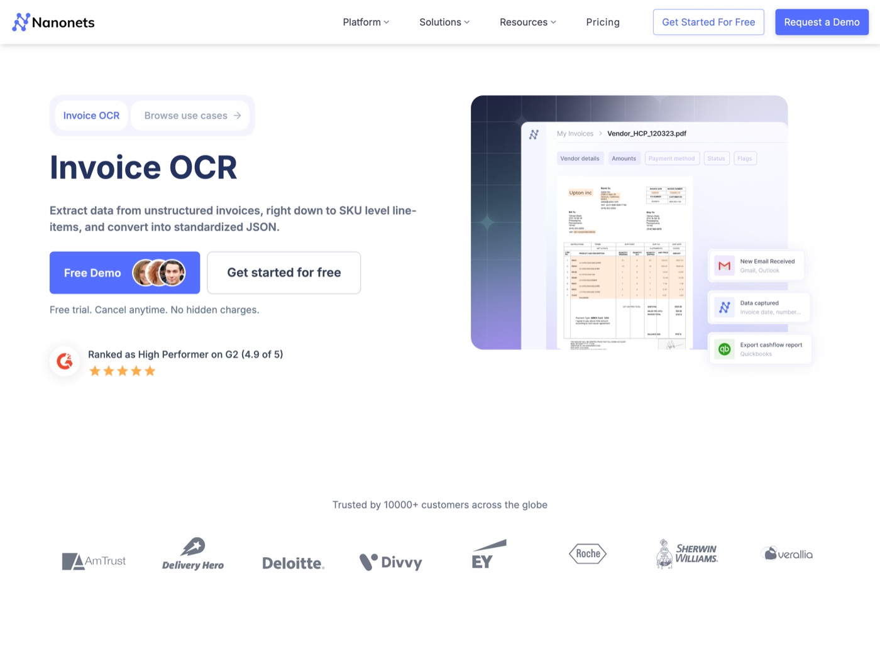Click the G2 High Performer ranking text
Image resolution: width=880 pixels, height=669 pixels.
coord(185,354)
